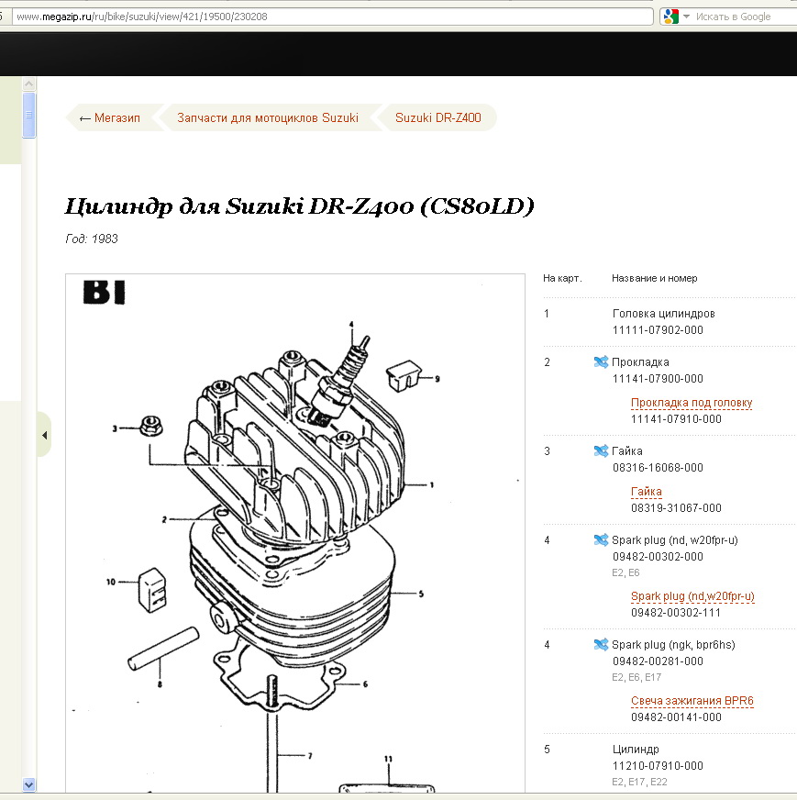Click the 'Год: 1983' text

coord(92,239)
